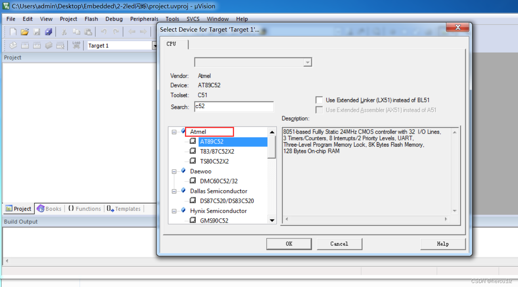Click the Help button in dialog
The width and height of the screenshot is (518, 287).
point(443,244)
